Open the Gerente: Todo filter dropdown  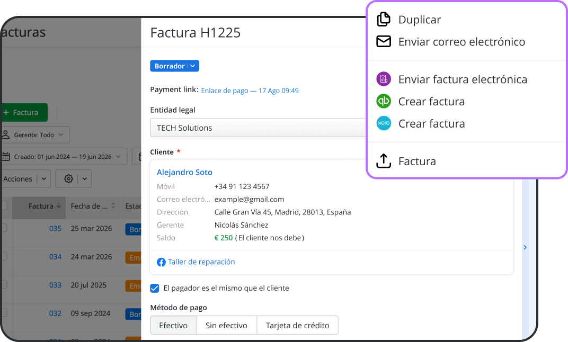35,134
